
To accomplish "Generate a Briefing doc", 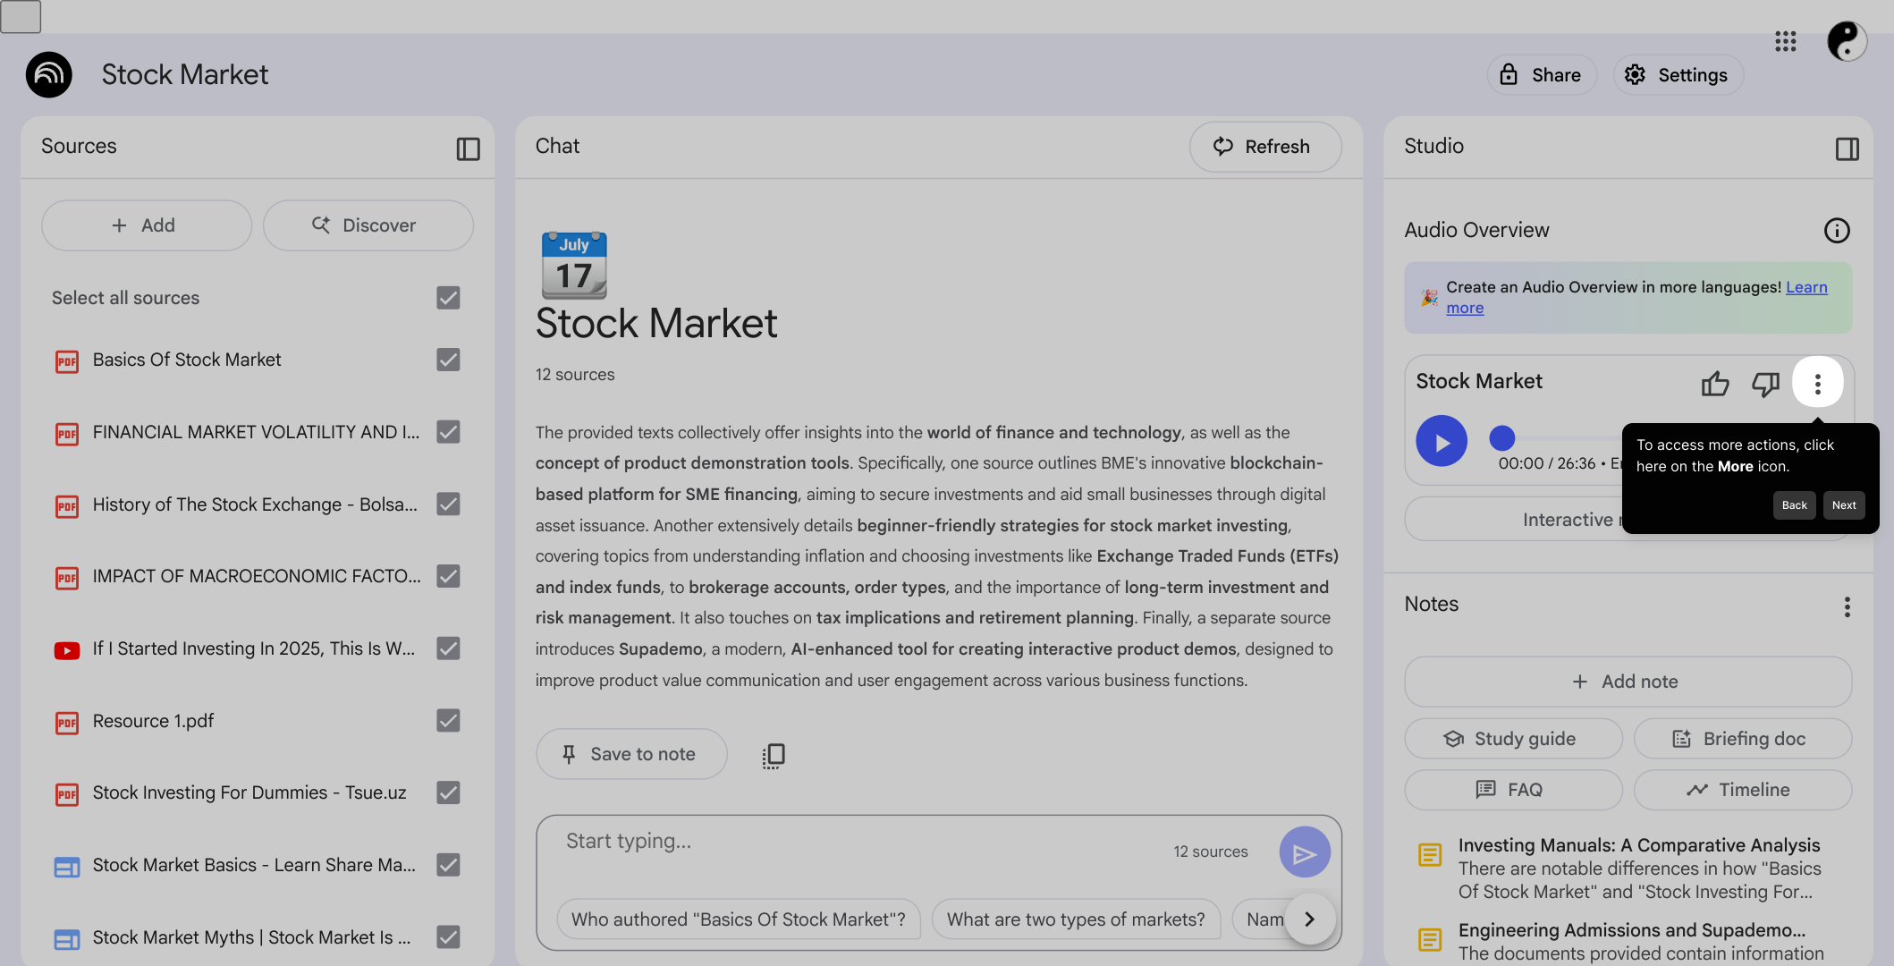I will pyautogui.click(x=1742, y=739).
